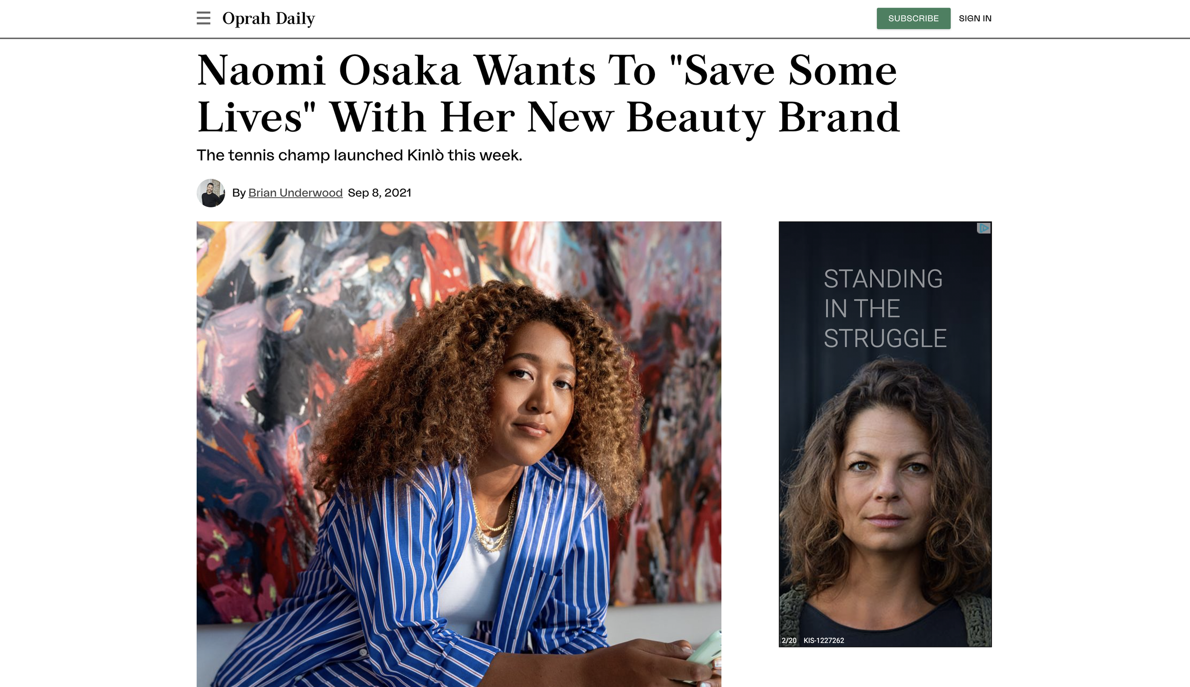The height and width of the screenshot is (687, 1190).
Task: Open the hamburger navigation menu
Action: pos(203,18)
